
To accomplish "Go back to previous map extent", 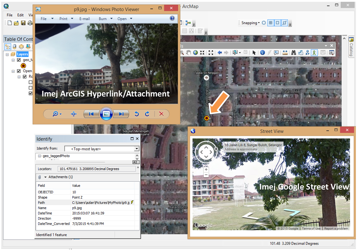I will (220, 53).
